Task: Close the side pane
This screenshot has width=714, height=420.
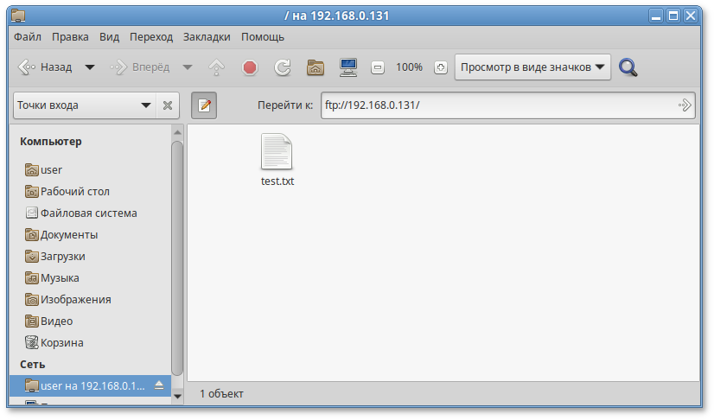Action: (x=168, y=105)
